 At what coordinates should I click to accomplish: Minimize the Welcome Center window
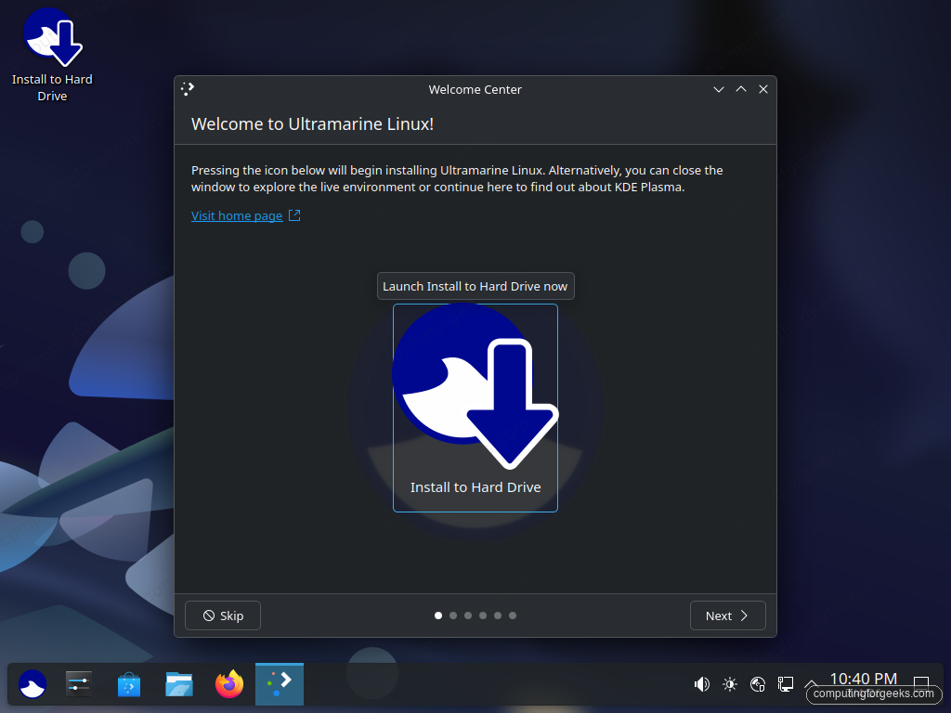coord(719,89)
